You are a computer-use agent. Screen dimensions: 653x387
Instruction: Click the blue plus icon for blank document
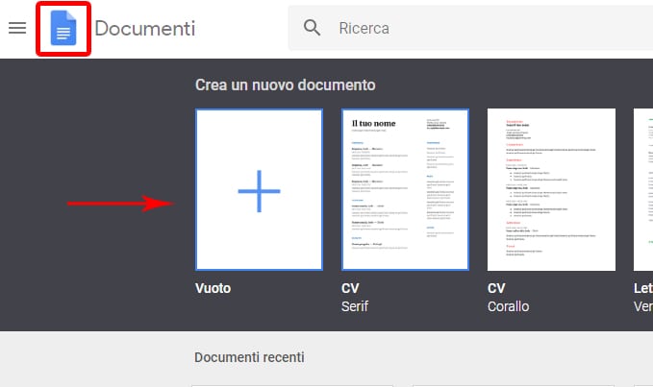[x=259, y=189]
